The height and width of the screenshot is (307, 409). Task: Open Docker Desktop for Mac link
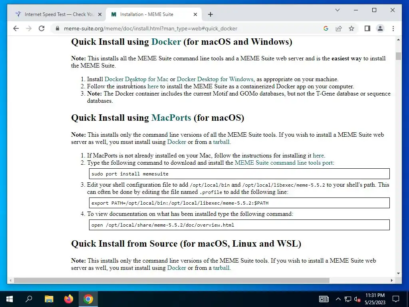(137, 79)
